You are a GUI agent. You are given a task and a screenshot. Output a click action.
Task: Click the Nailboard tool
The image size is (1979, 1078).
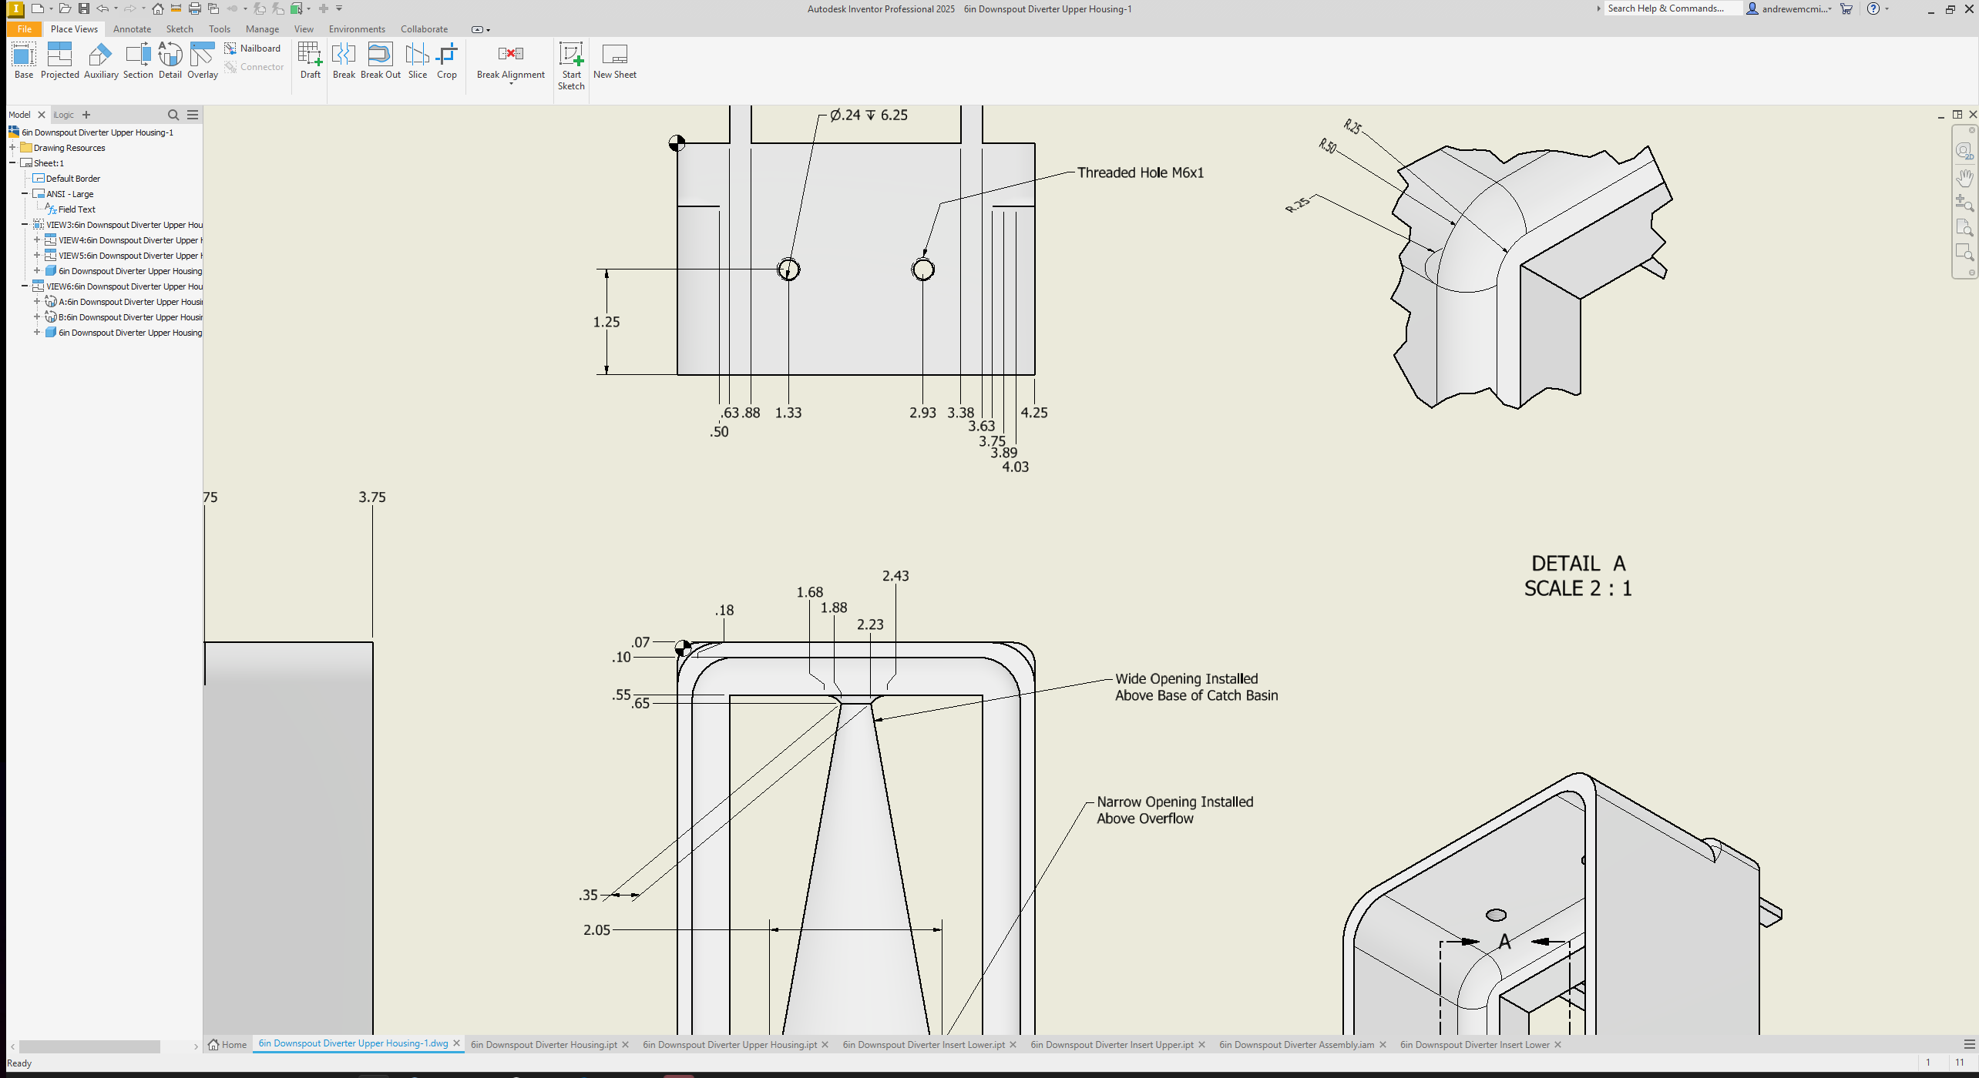pyautogui.click(x=253, y=49)
